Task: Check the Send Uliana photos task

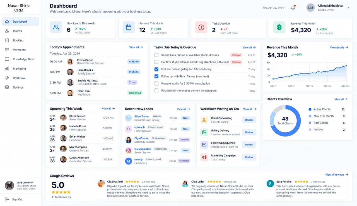Action: point(156,55)
